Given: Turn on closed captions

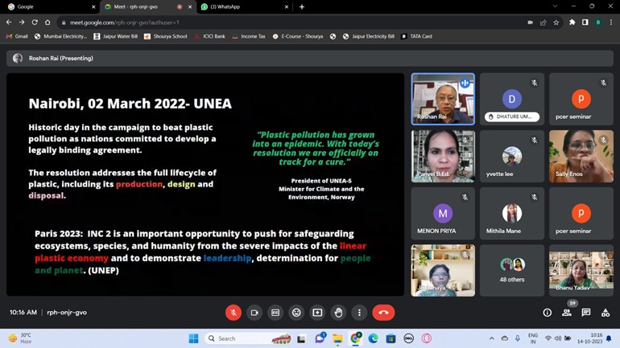Looking at the screenshot, I should 275,313.
